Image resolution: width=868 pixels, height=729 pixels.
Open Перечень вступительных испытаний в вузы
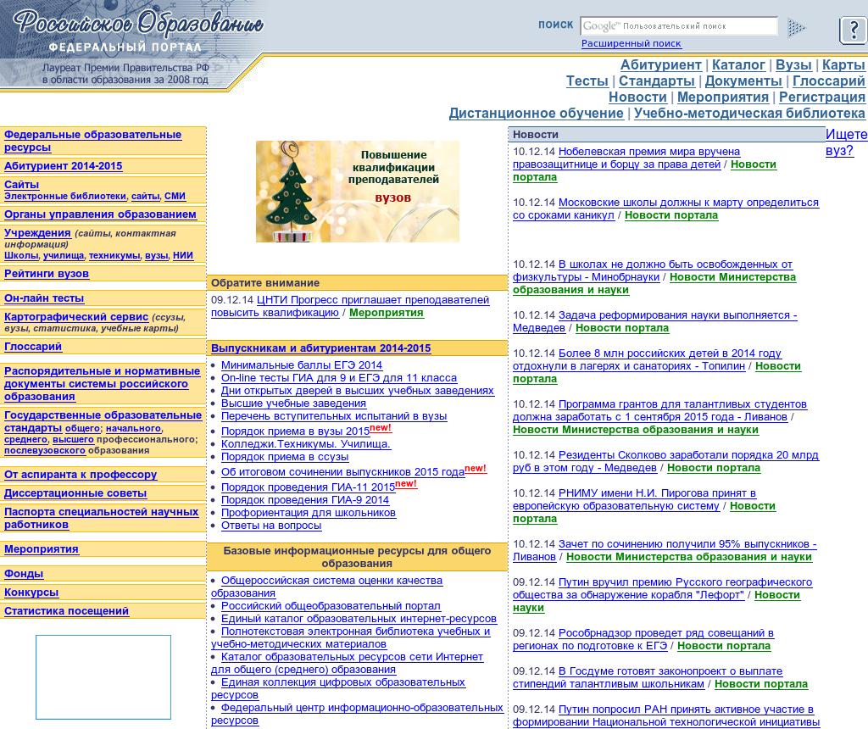[x=334, y=416]
